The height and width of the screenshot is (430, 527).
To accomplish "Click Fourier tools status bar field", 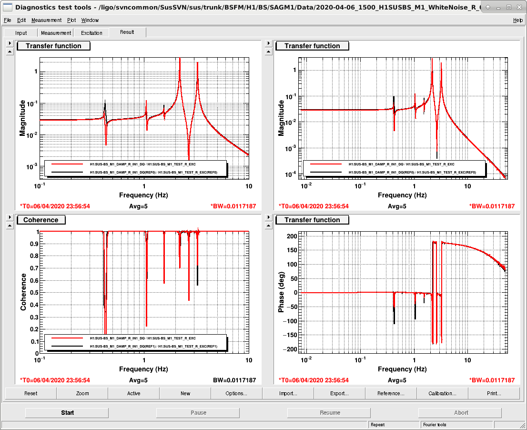I will pyautogui.click(x=456, y=425).
